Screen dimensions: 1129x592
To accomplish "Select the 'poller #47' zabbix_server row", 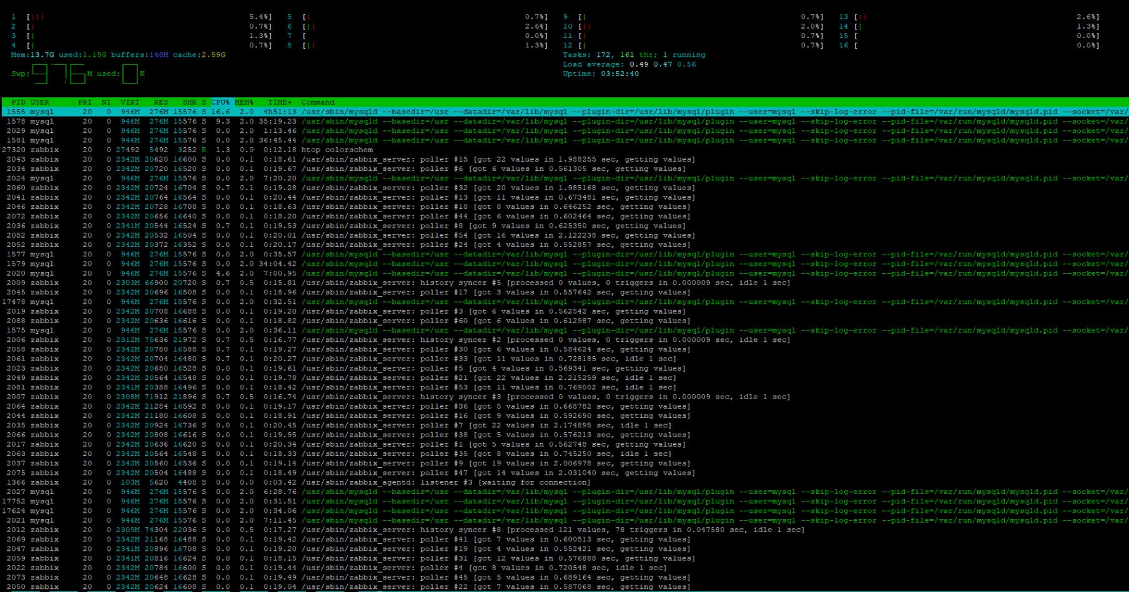I will (564, 473).
